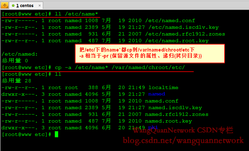The image size is (249, 151).
Task: Click the 总用量 28 summary line
Action: pos(16,81)
